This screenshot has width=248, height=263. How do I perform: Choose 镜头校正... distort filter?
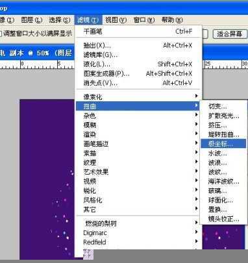223,219
